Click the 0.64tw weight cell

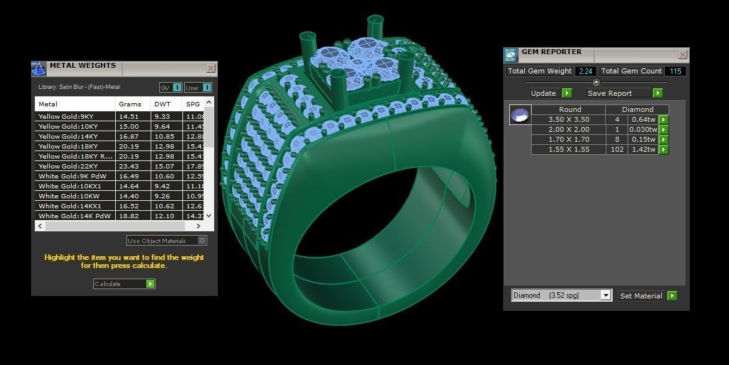point(644,119)
